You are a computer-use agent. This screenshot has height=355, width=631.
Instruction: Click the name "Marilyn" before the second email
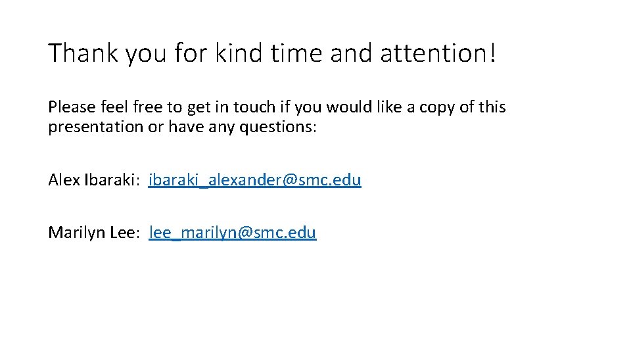pos(75,232)
